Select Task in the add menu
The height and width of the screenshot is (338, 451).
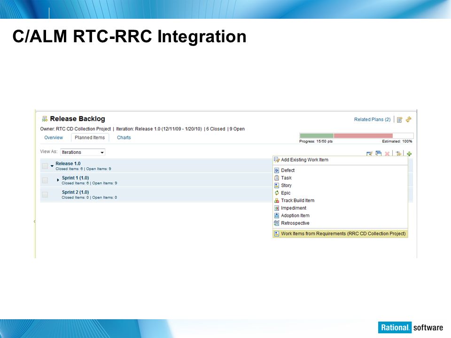click(x=340, y=178)
